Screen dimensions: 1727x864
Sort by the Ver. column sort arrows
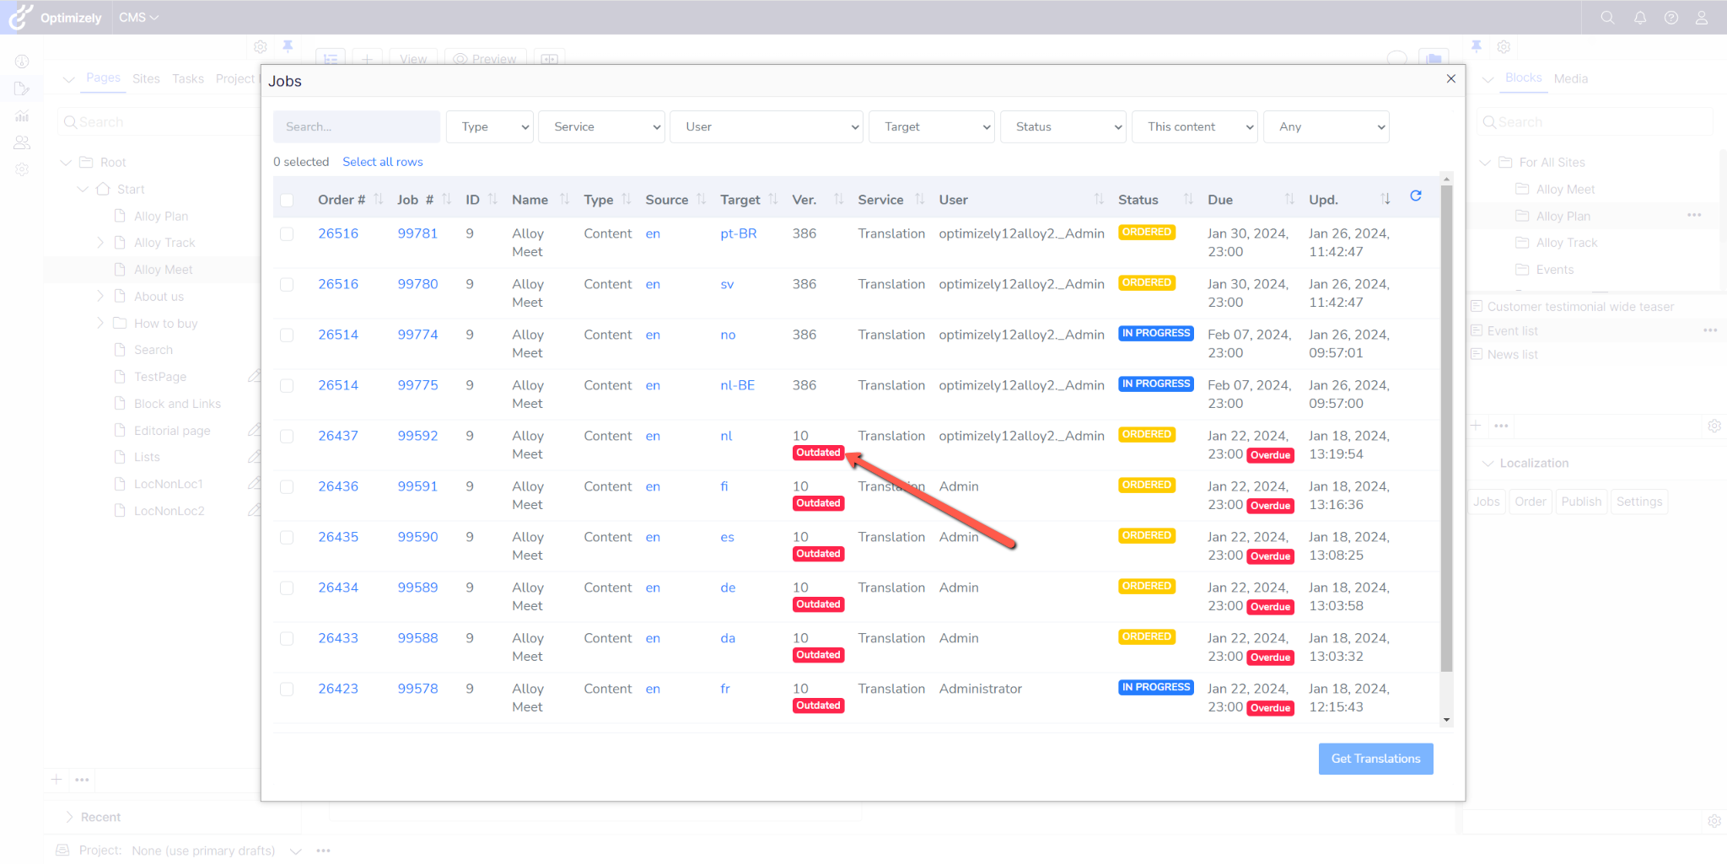(839, 199)
